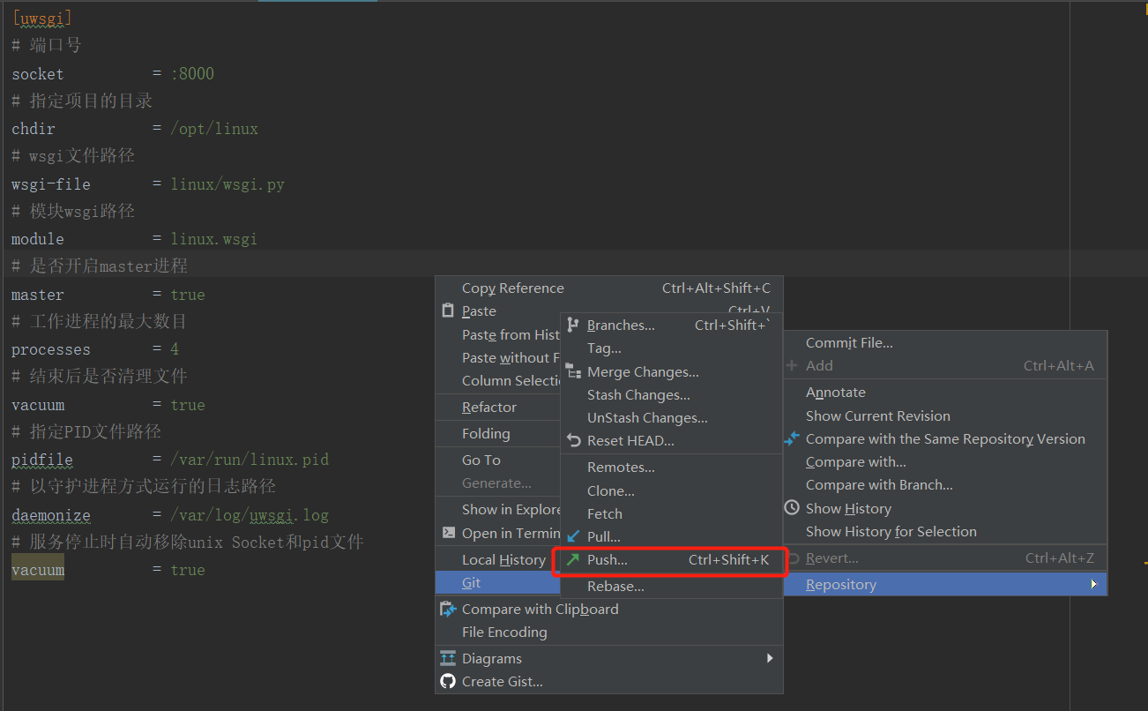1148x711 pixels.
Task: Select Stash Changes from Git menu
Action: 638,395
